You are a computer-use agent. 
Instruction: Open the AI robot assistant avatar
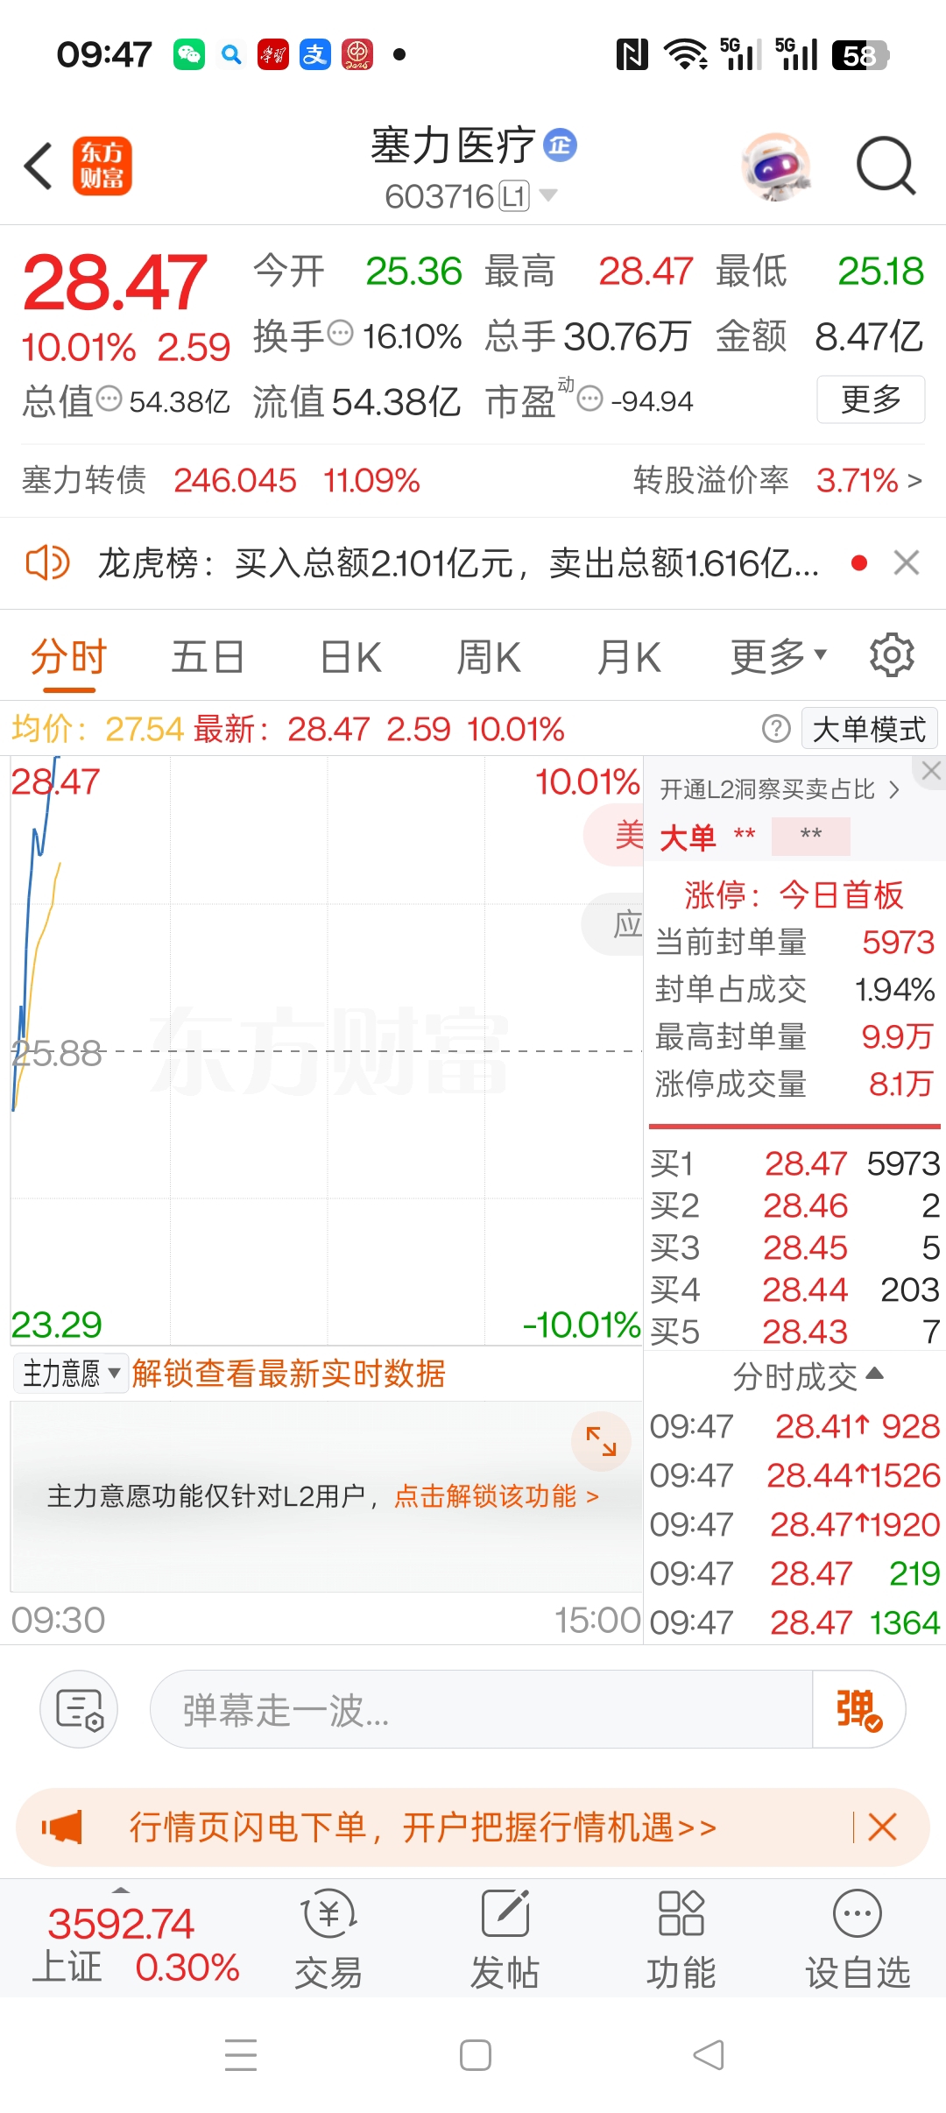click(x=776, y=166)
